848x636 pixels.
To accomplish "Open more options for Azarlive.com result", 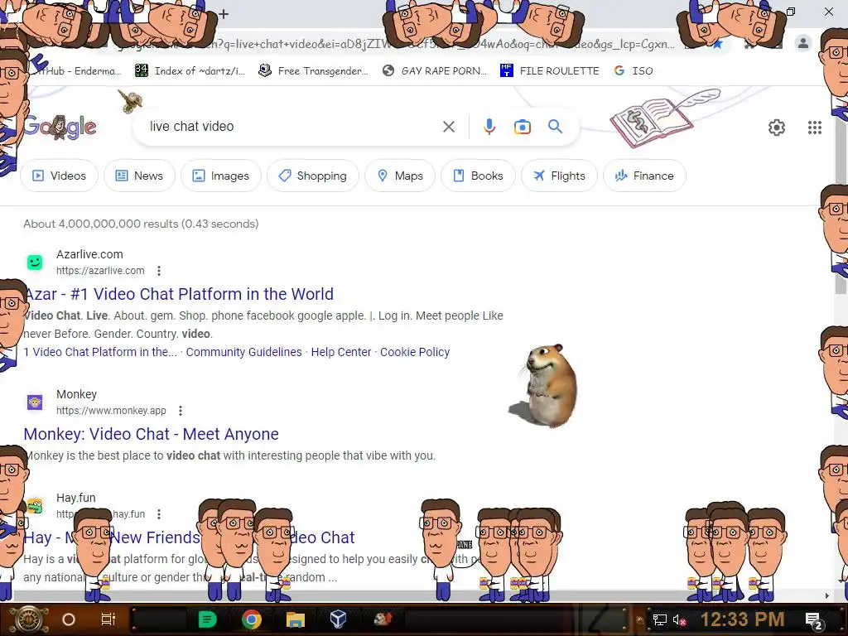I will coord(158,271).
